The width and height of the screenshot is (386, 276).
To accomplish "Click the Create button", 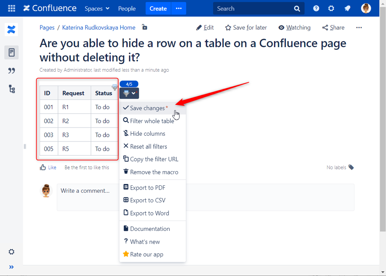I will (x=158, y=8).
